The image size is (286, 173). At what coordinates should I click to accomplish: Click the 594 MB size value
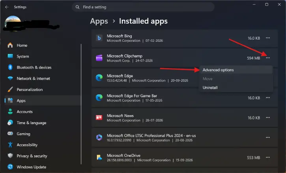coord(254,58)
